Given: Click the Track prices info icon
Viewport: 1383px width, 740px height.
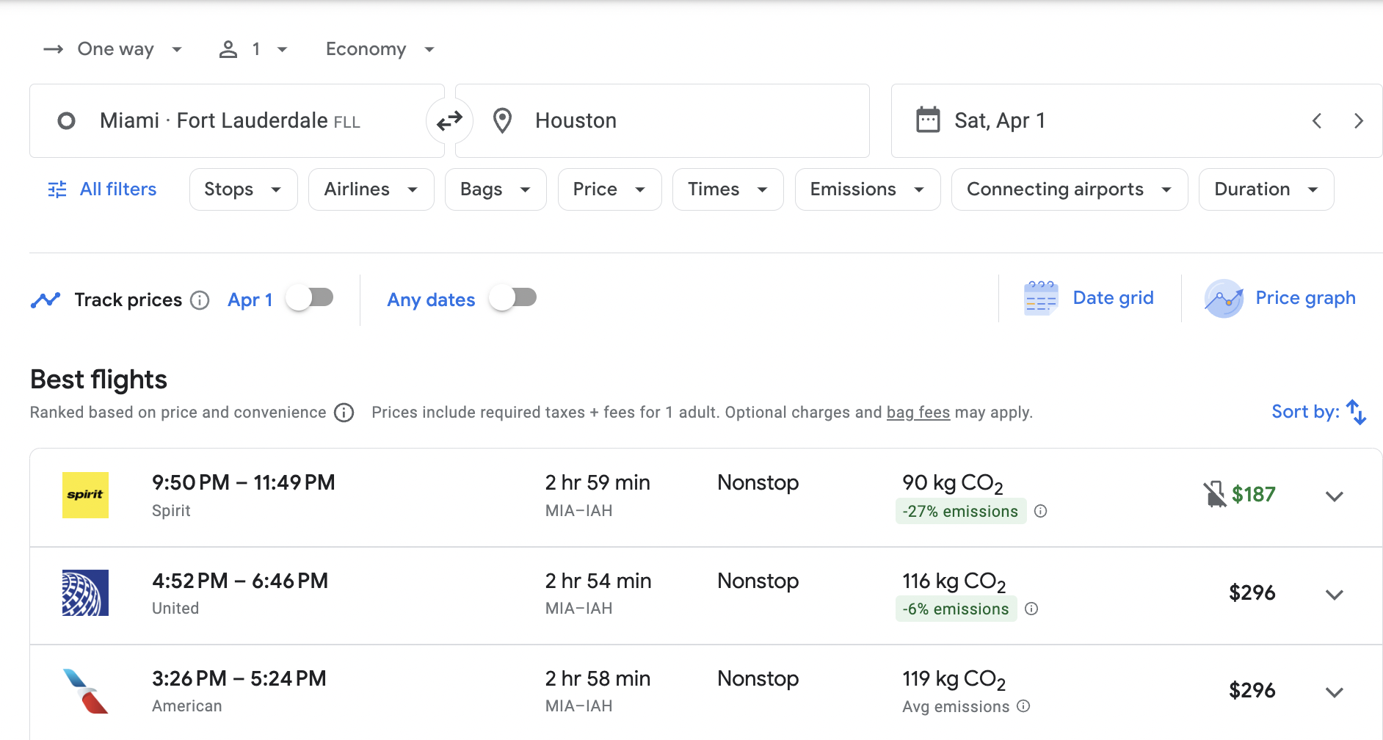Looking at the screenshot, I should click(200, 300).
